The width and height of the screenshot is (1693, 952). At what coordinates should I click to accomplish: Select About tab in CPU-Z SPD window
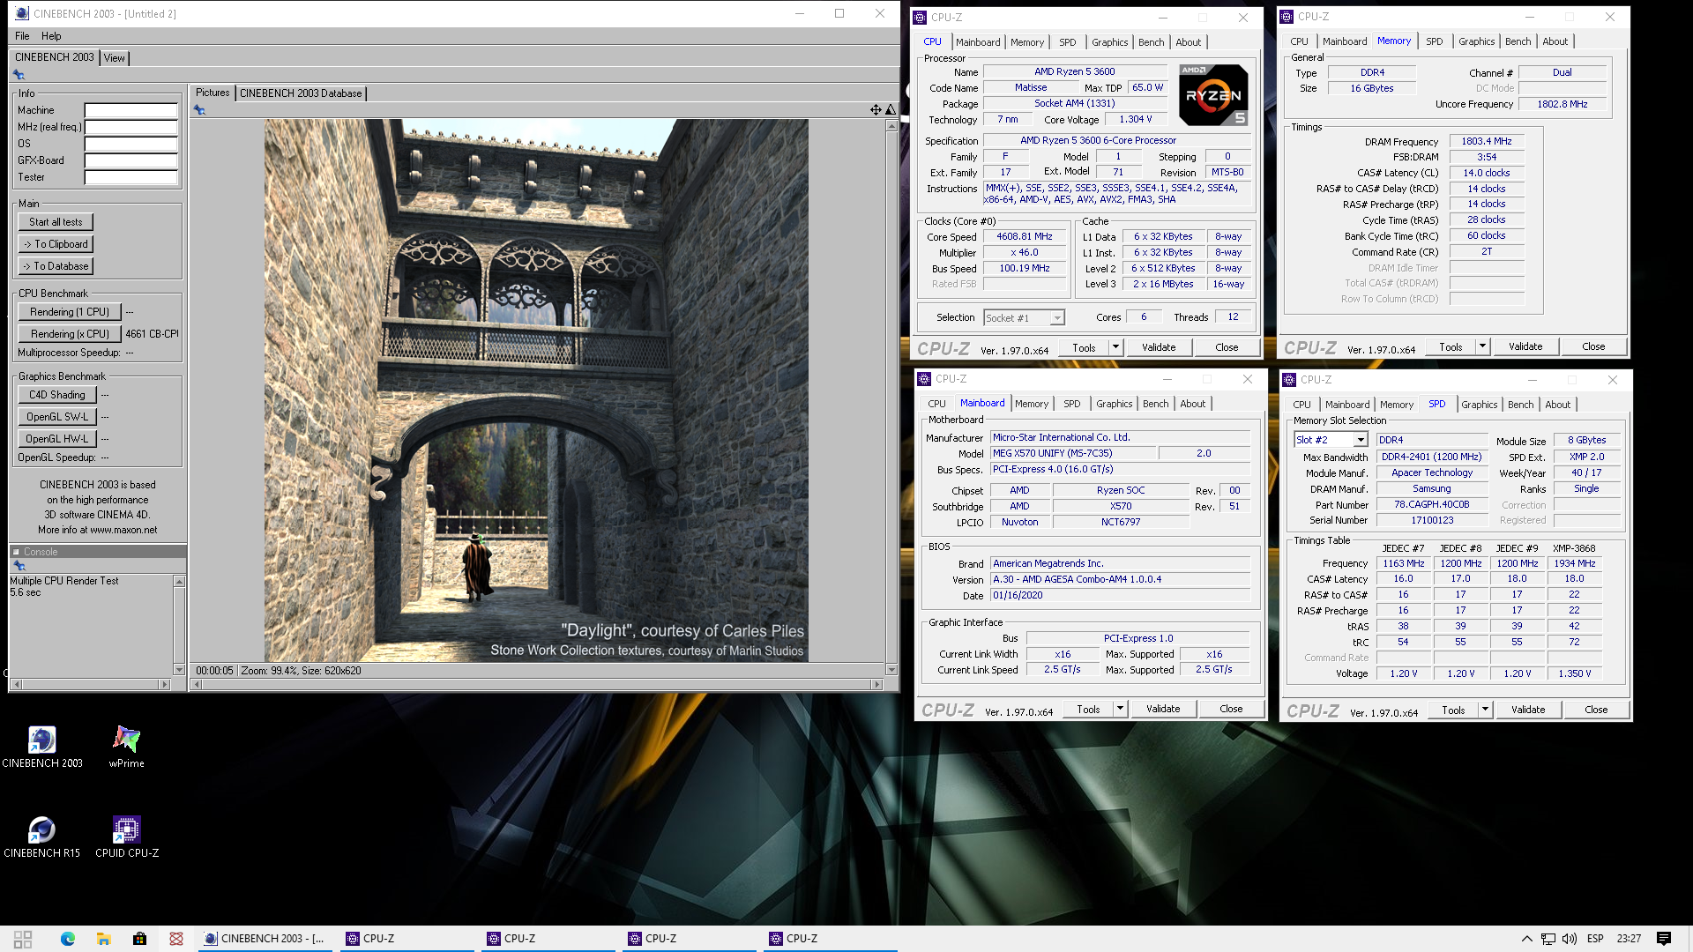tap(1557, 405)
